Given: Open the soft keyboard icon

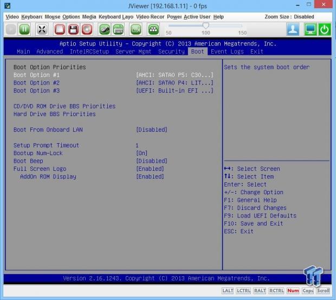Looking at the screenshot, I should click(118, 29).
